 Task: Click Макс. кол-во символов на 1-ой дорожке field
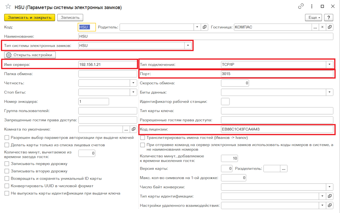[234, 177]
